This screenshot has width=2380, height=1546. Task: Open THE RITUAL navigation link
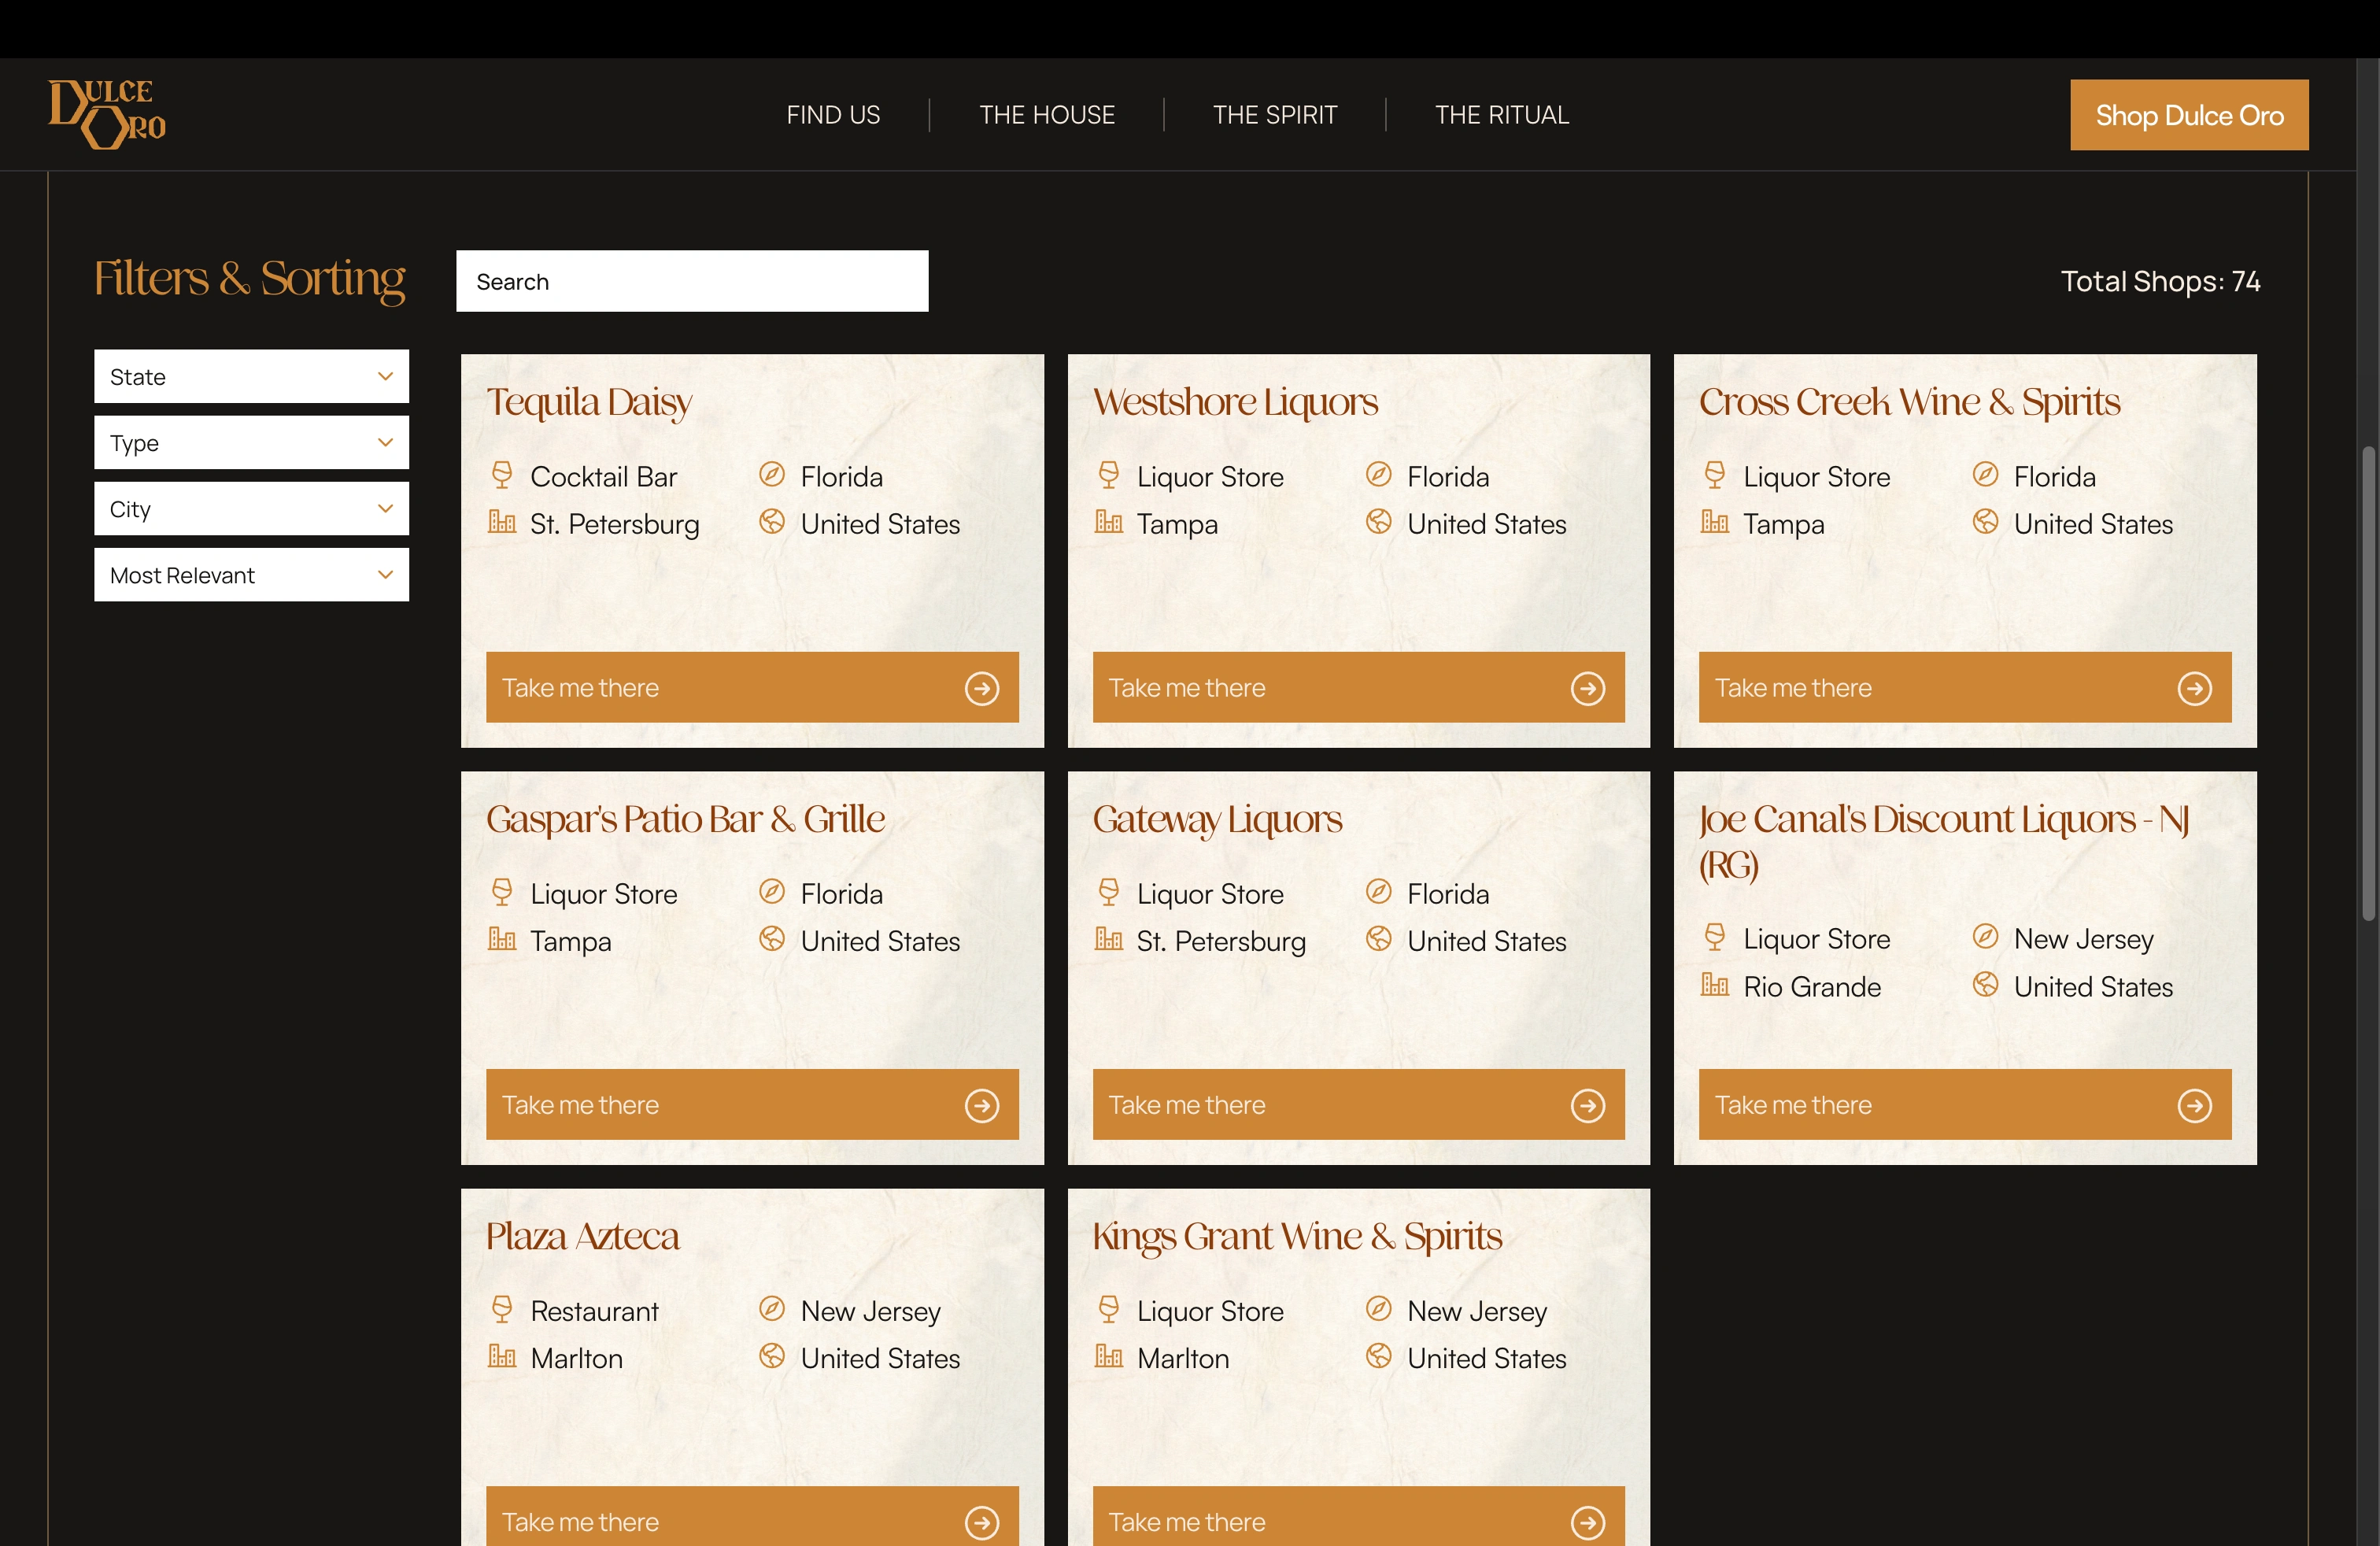coord(1501,115)
